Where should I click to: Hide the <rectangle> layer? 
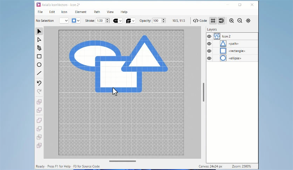[x=209, y=51]
